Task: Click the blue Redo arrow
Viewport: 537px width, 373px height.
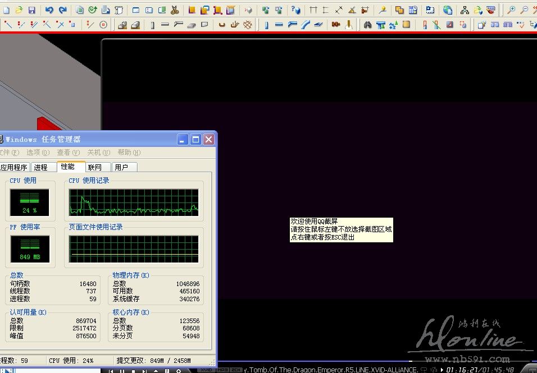Action: pyautogui.click(x=62, y=10)
